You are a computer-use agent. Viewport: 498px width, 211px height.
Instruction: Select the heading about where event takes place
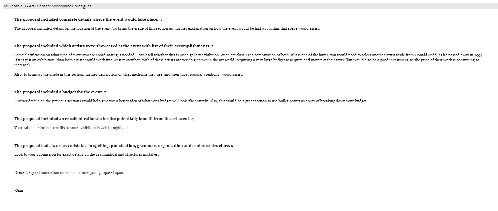88,19
